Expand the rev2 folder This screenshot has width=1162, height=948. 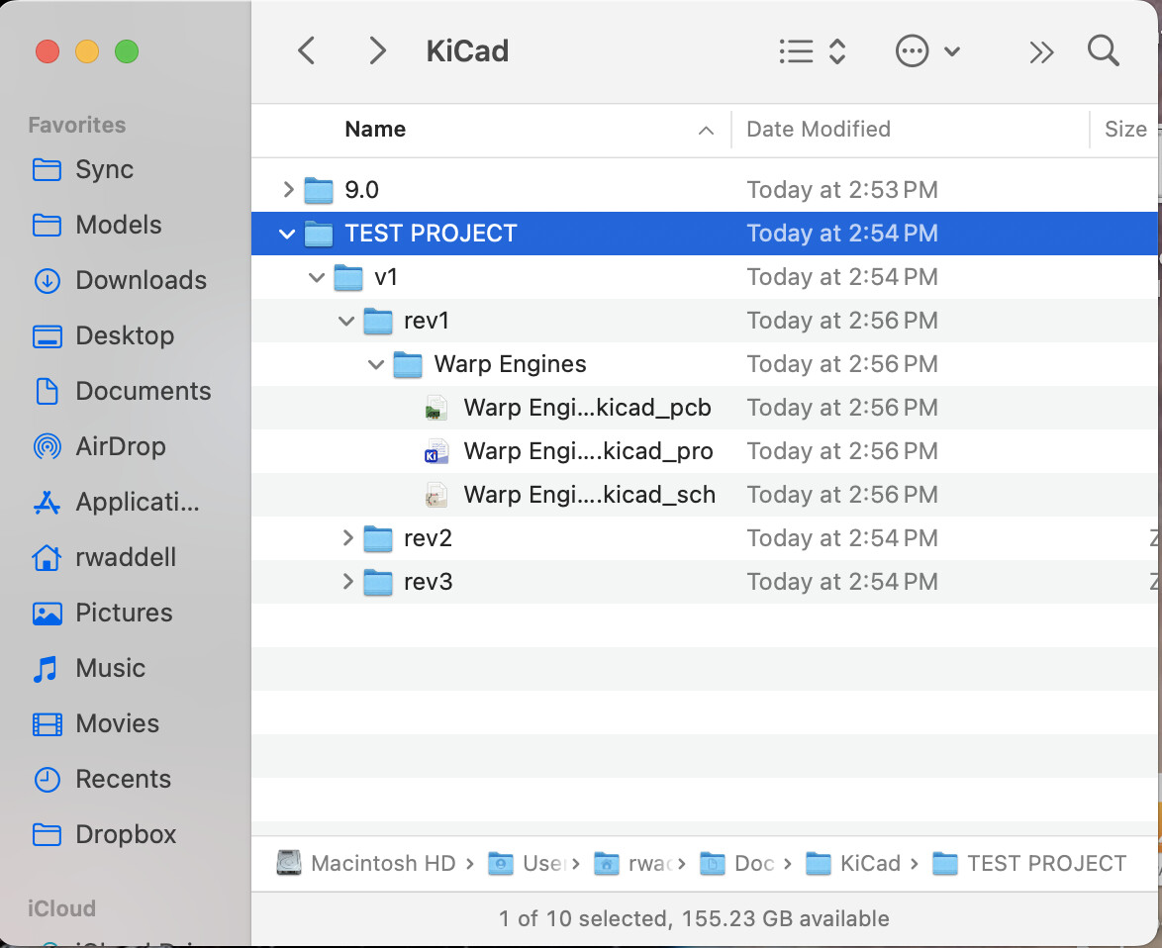click(x=347, y=538)
